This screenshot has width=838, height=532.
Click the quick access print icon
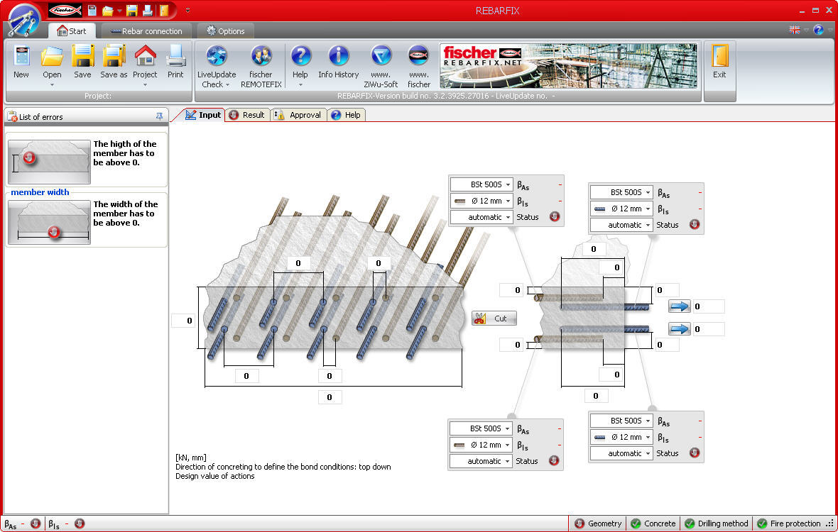pyautogui.click(x=148, y=10)
